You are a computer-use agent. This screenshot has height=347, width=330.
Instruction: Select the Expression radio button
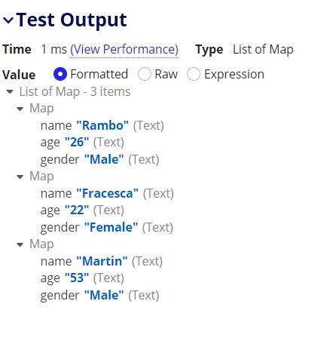[194, 74]
